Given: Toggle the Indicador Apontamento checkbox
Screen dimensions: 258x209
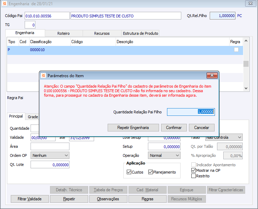Looking at the screenshot, I should [x=193, y=165].
